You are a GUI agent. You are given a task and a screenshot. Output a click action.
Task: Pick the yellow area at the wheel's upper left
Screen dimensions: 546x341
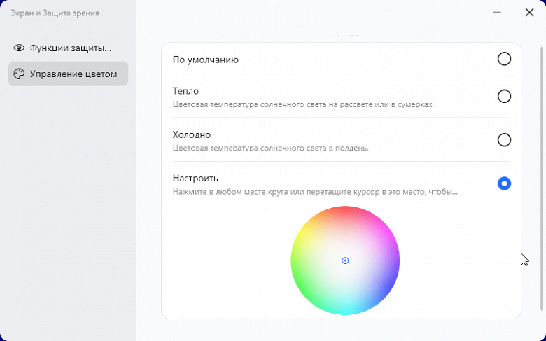(313, 228)
